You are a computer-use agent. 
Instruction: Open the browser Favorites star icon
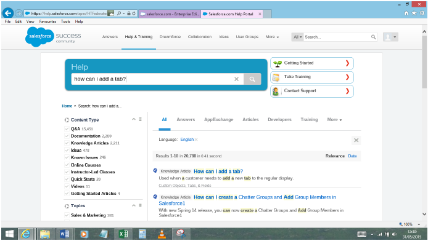(x=414, y=13)
